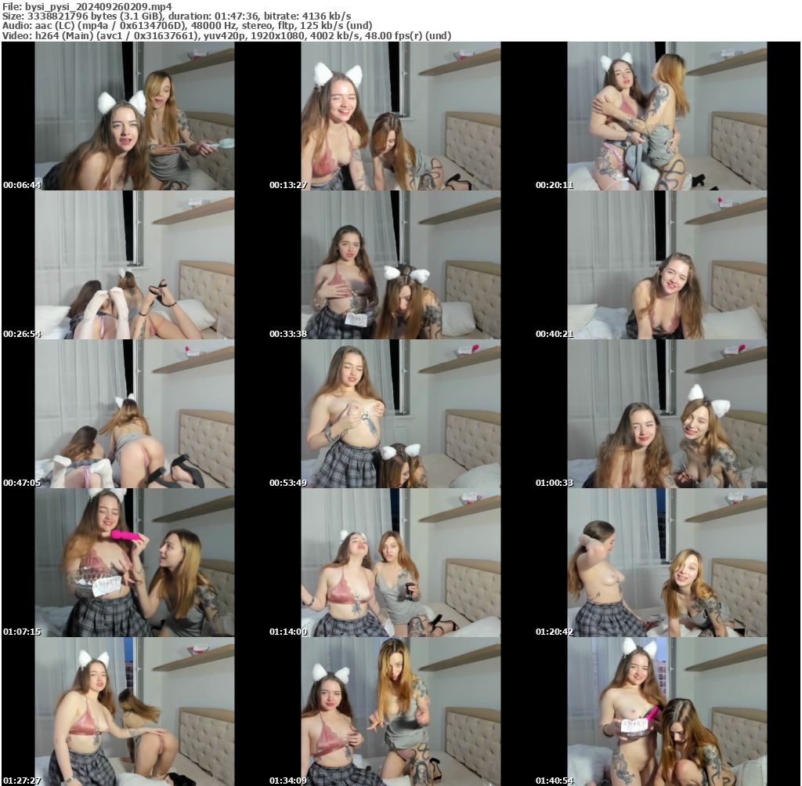
Task: Open the thumbnail timestamped 00:13:27
Action: point(399,116)
